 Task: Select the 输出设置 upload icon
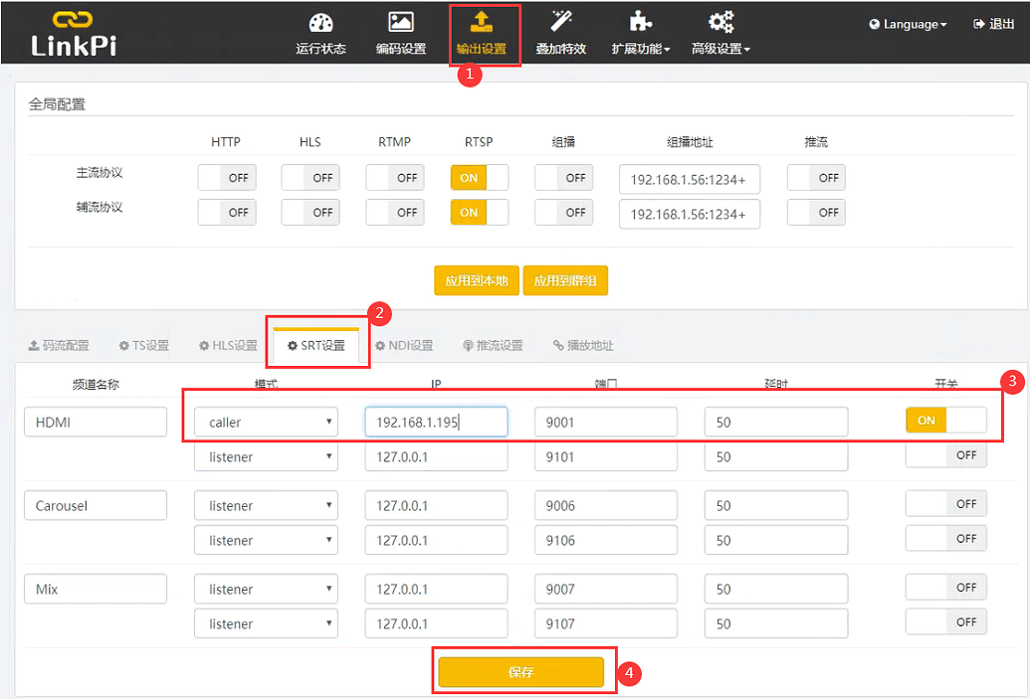(481, 22)
